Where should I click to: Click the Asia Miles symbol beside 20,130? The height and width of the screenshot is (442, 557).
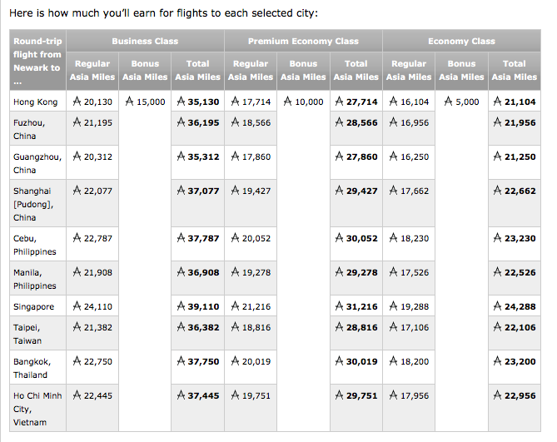(77, 102)
